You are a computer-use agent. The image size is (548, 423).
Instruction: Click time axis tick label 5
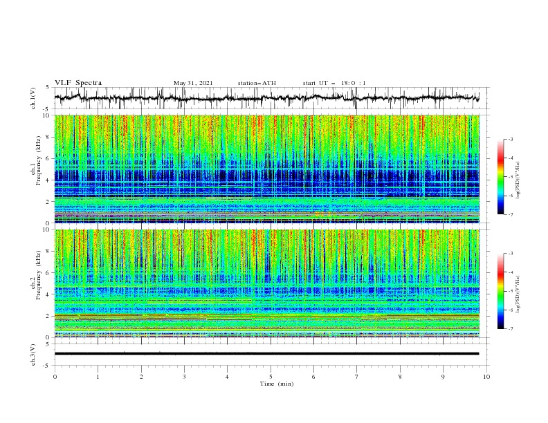(271, 377)
